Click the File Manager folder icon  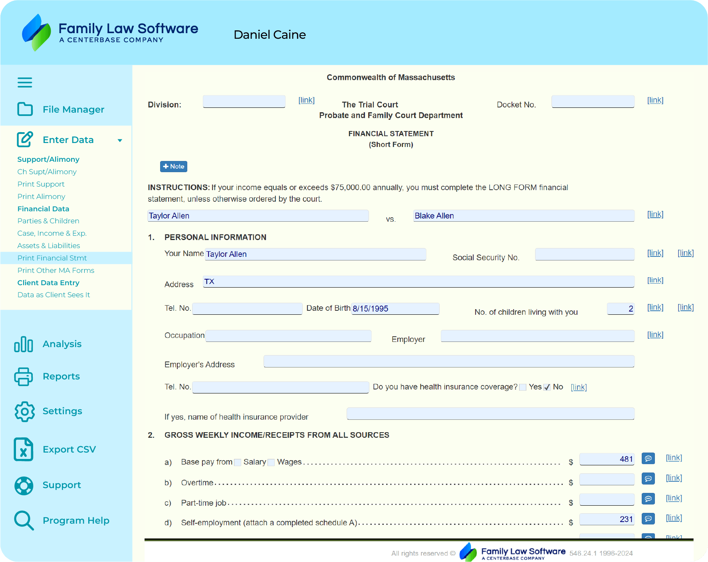click(x=25, y=109)
